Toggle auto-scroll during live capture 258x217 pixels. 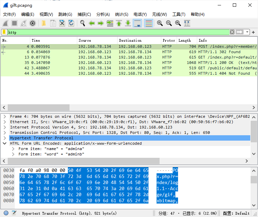pos(137,23)
